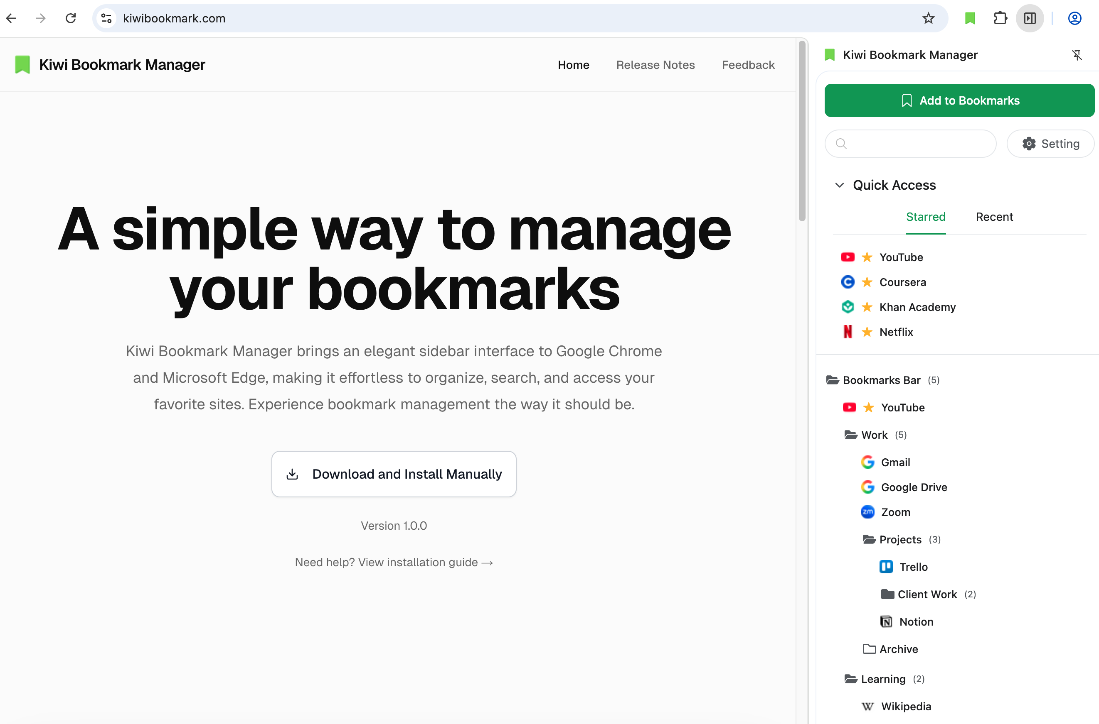The width and height of the screenshot is (1099, 724).
Task: Click the Notion icon in Projects folder
Action: coord(886,621)
